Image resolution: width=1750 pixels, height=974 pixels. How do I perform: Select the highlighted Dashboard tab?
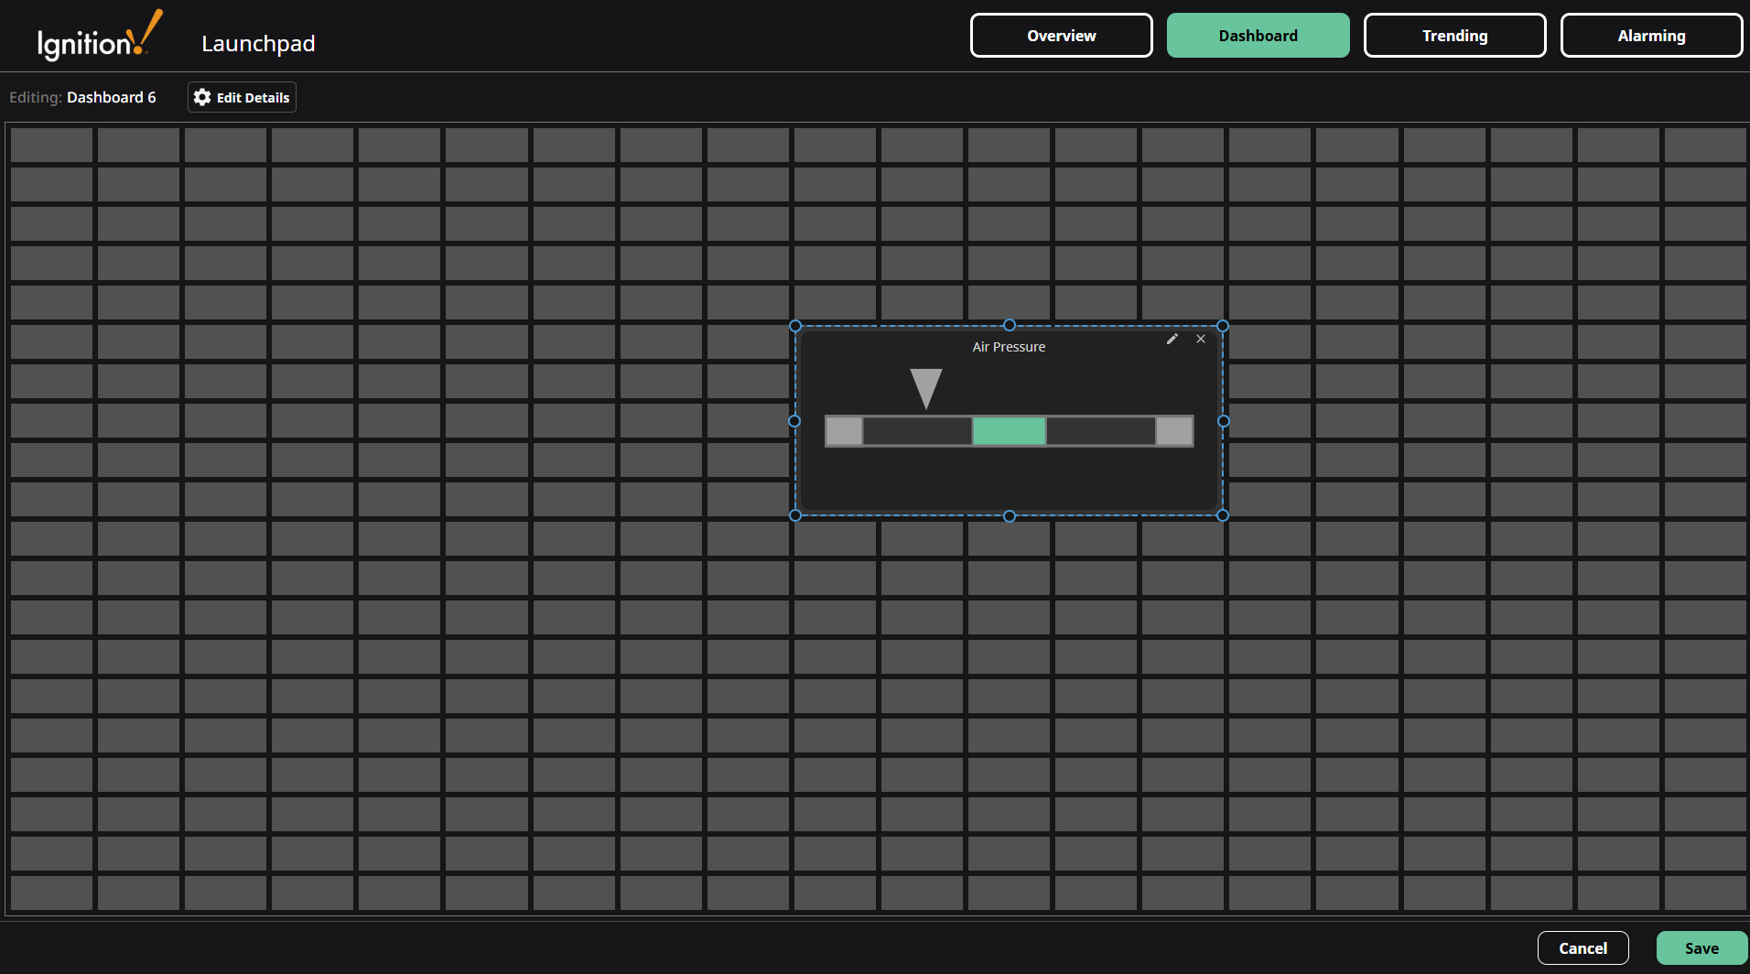(1258, 35)
